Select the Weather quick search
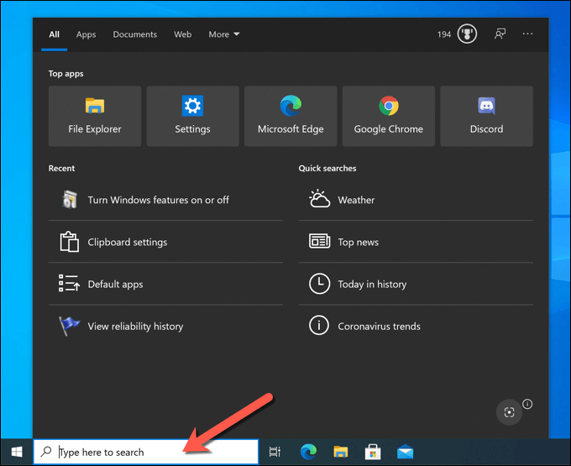The image size is (571, 466). point(356,200)
